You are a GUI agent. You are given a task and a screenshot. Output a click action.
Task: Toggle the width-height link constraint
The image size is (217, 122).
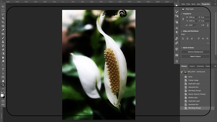183,19
